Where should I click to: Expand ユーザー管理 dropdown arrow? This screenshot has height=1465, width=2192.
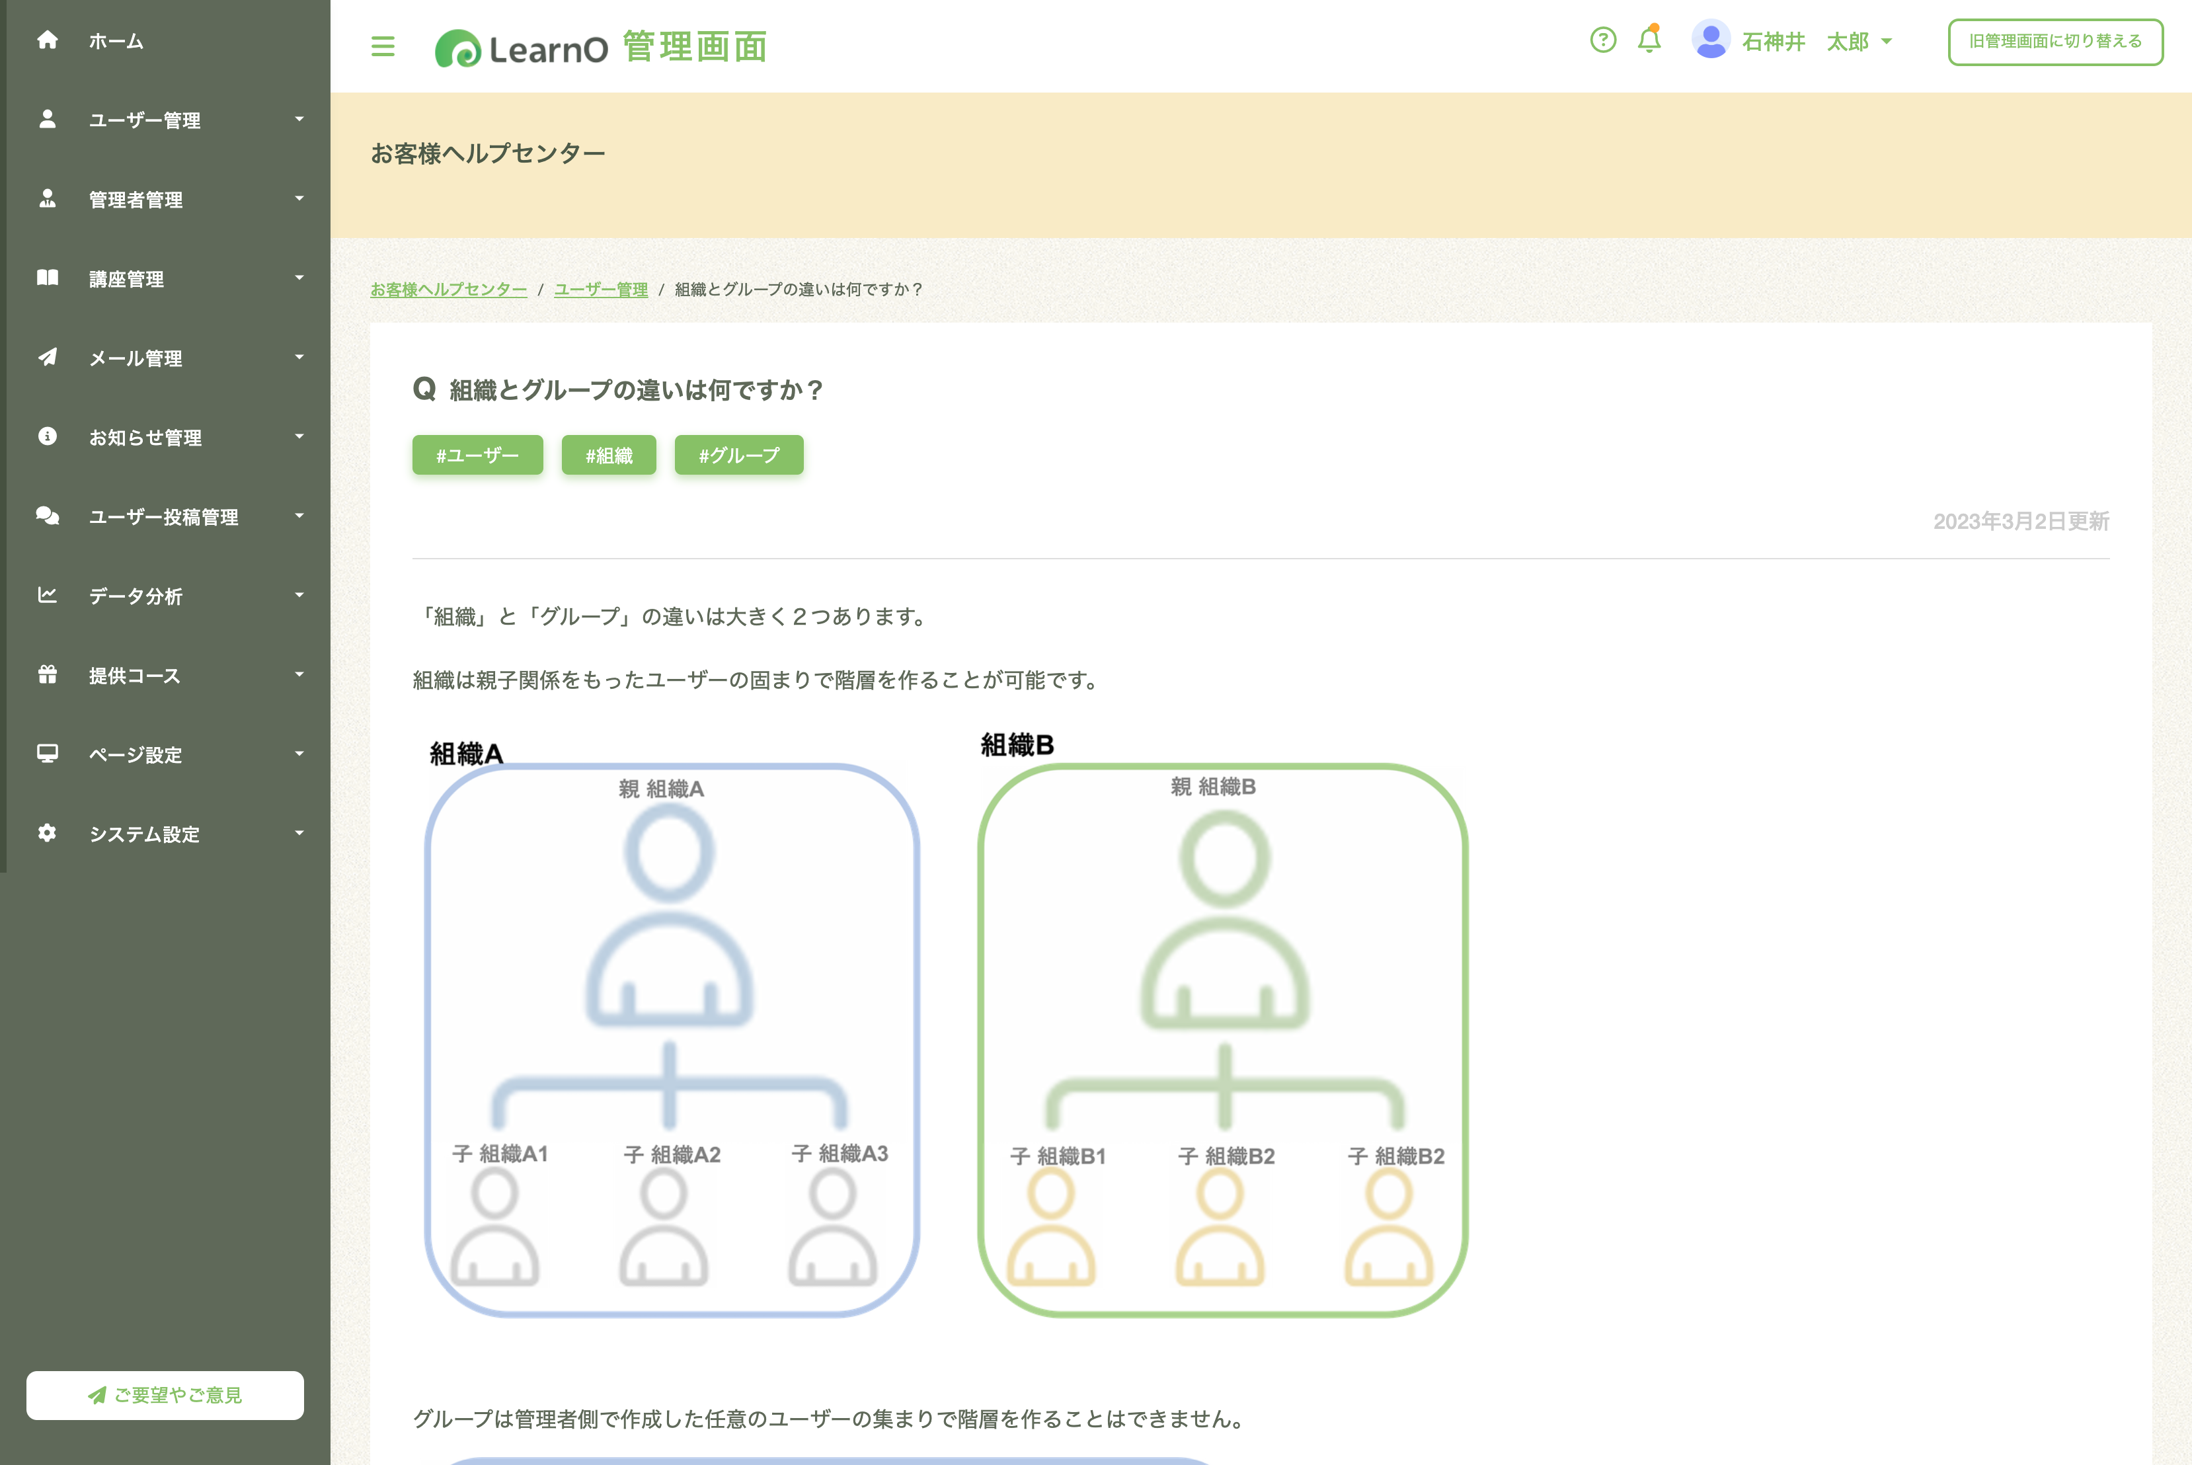(299, 118)
